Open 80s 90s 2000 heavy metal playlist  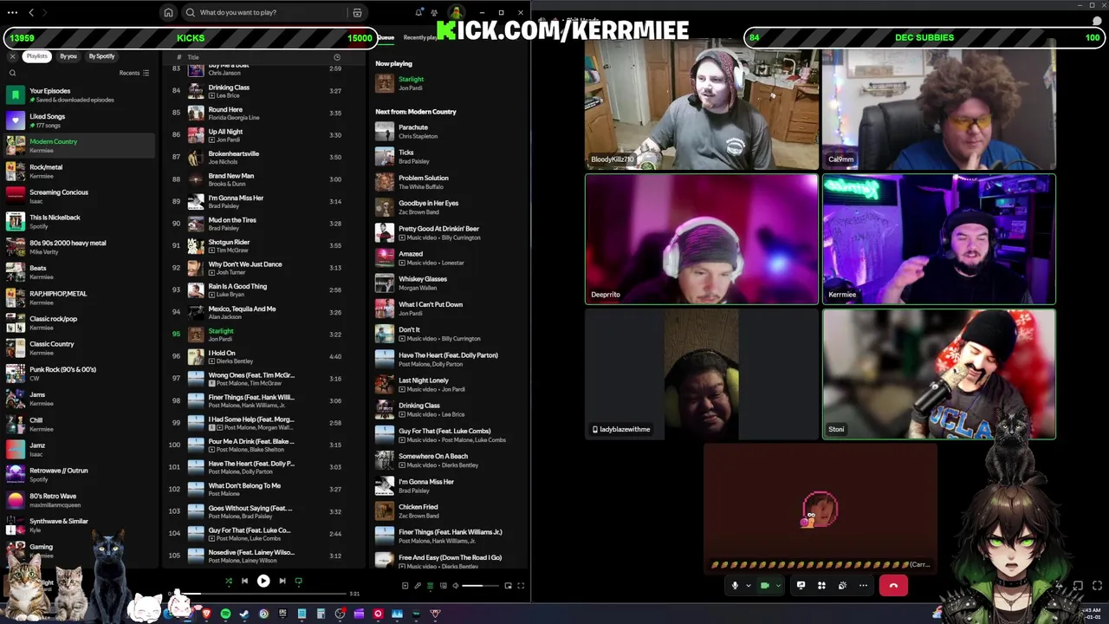click(80, 247)
